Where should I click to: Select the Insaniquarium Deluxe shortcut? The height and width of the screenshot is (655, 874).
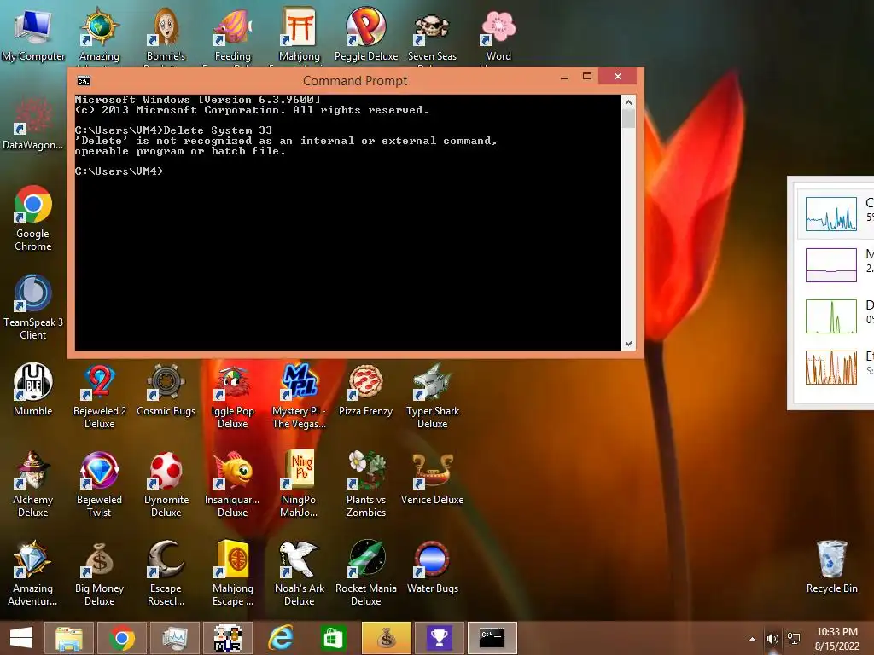point(232,484)
